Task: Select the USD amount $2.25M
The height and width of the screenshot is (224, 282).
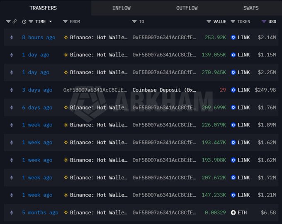Action: [267, 72]
